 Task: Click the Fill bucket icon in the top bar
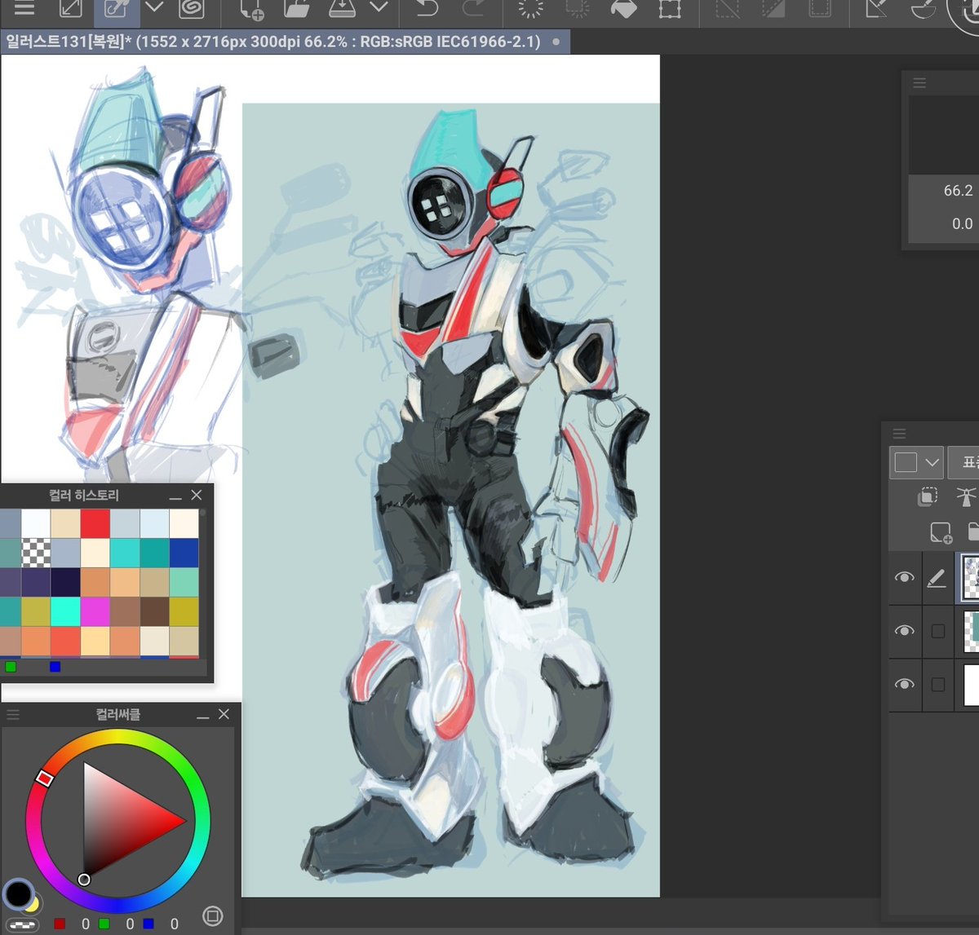pos(623,8)
